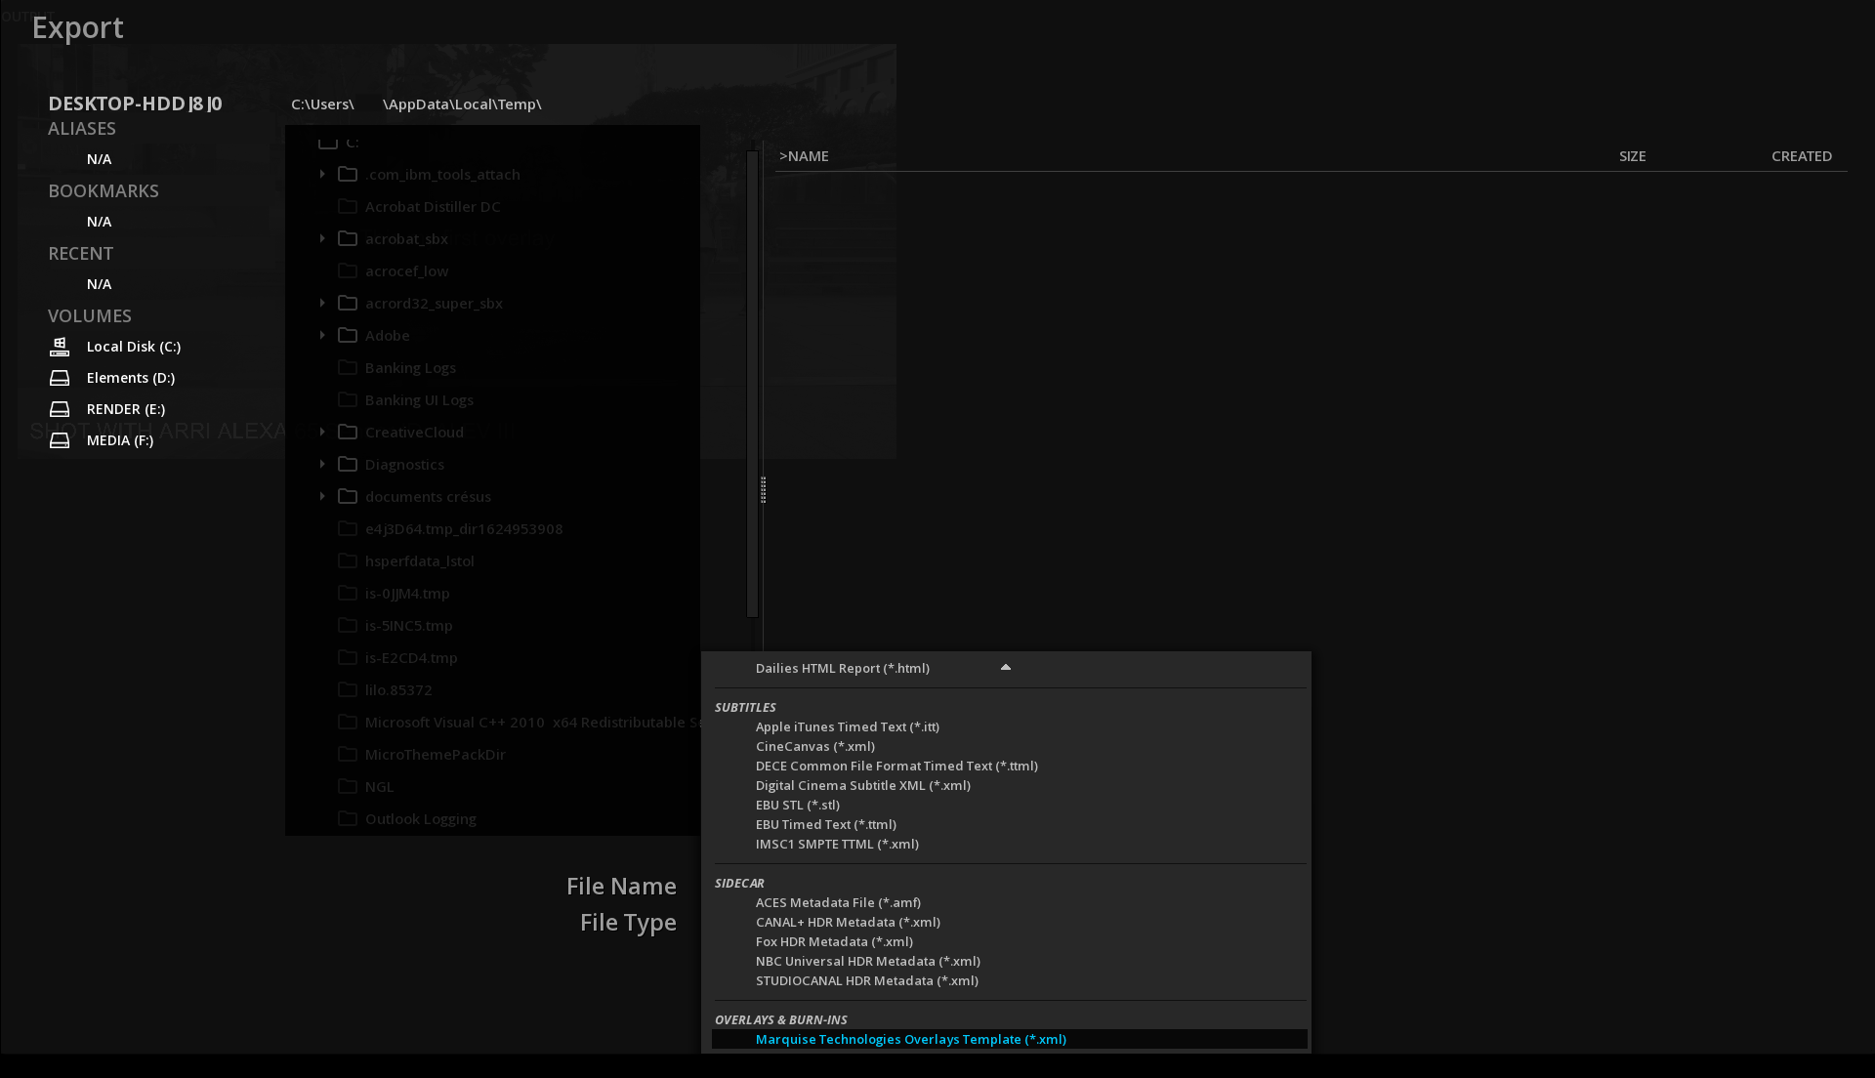
Task: Pick EBU STL (*.stl) subtitle format
Action: point(797,805)
